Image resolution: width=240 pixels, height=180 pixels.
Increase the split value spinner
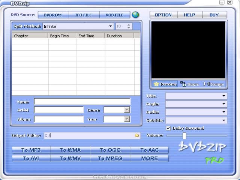point(129,25)
